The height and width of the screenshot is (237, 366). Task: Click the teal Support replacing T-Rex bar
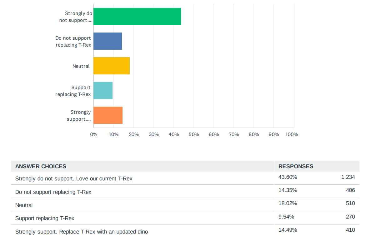(x=103, y=90)
